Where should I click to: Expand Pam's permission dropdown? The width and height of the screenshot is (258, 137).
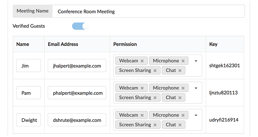(x=196, y=88)
